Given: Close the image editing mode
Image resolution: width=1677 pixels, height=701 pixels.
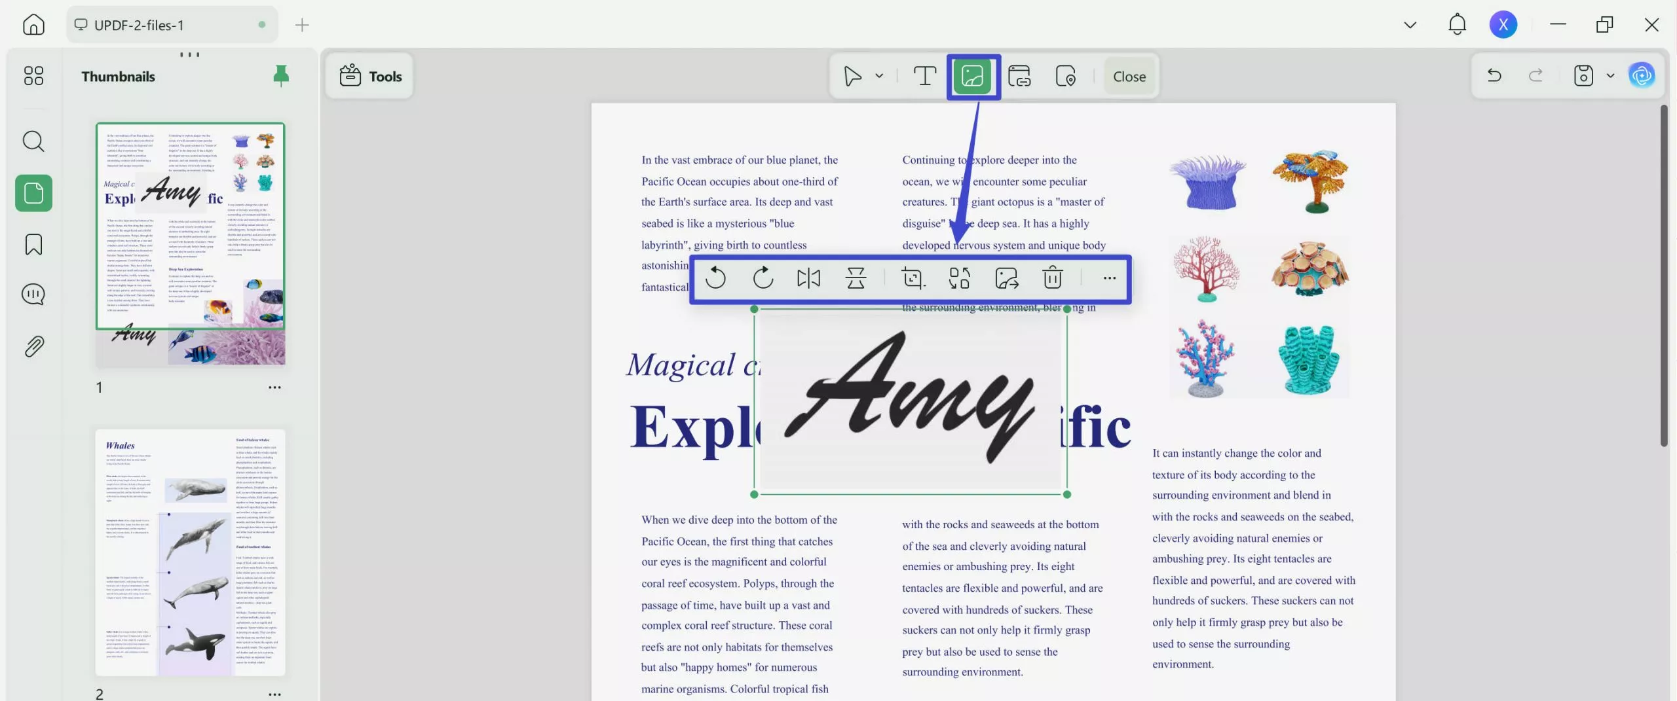Looking at the screenshot, I should 1129,76.
